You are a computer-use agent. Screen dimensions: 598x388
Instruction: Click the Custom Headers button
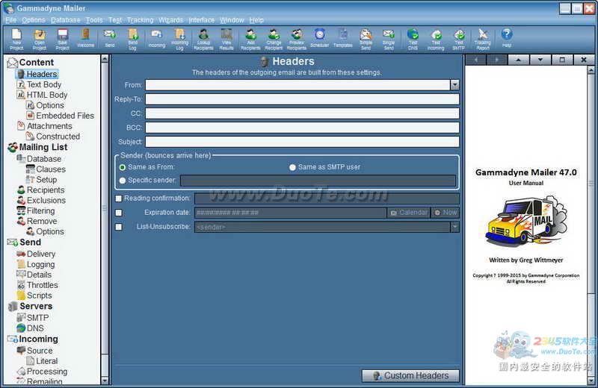[x=410, y=375]
